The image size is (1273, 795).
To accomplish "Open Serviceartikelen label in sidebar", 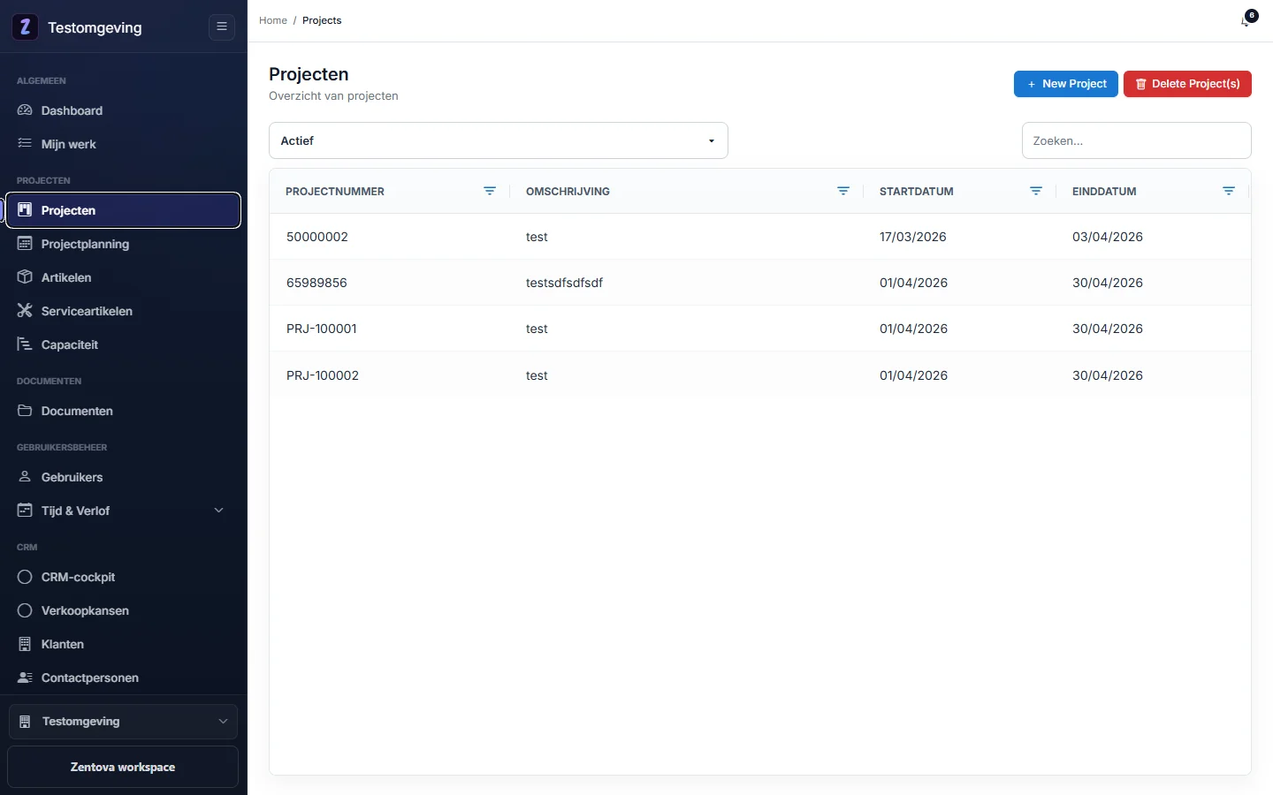I will click(87, 311).
